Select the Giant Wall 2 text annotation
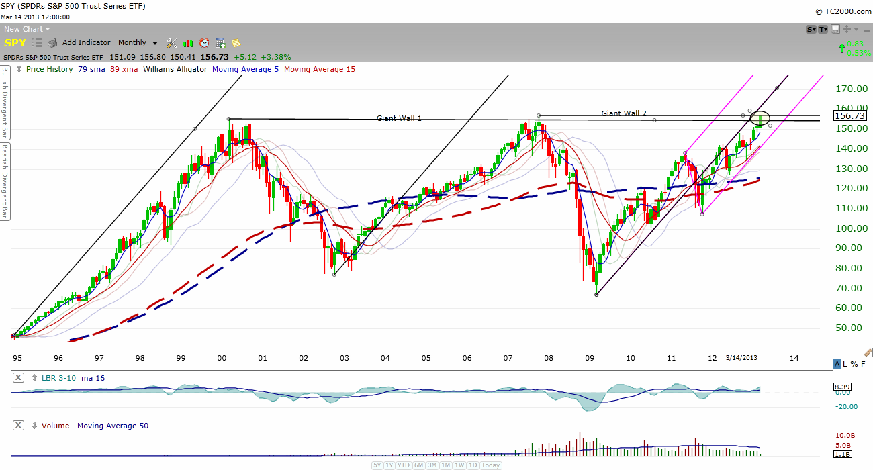The width and height of the screenshot is (873, 470). (x=624, y=113)
